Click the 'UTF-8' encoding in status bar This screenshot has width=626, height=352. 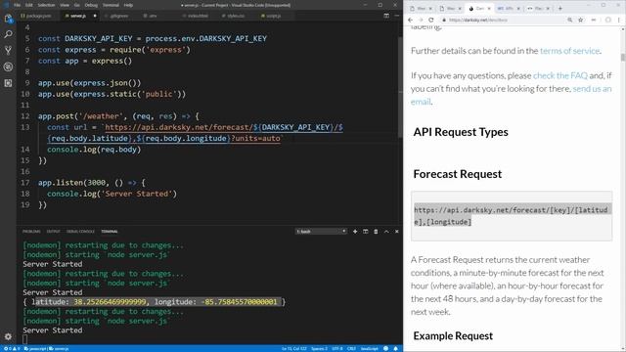(336, 348)
